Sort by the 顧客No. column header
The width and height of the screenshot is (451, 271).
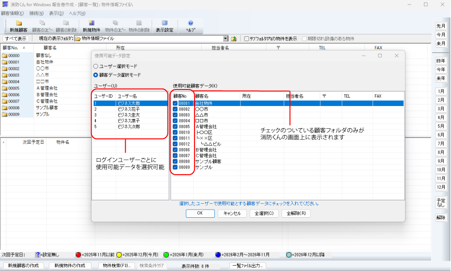[x=11, y=48]
